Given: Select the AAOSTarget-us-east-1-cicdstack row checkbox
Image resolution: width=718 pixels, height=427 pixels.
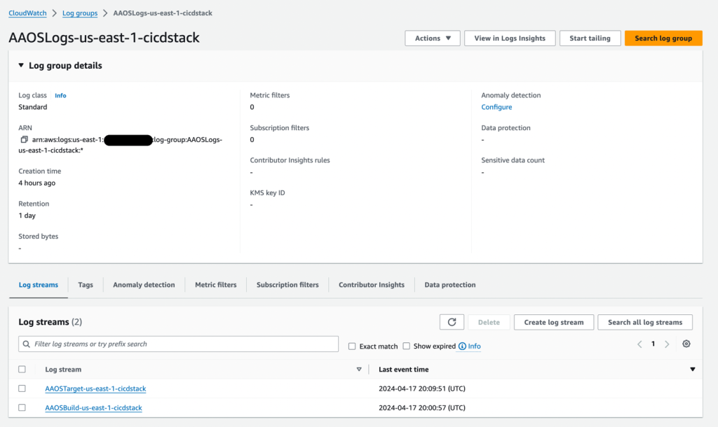Looking at the screenshot, I should click(22, 388).
